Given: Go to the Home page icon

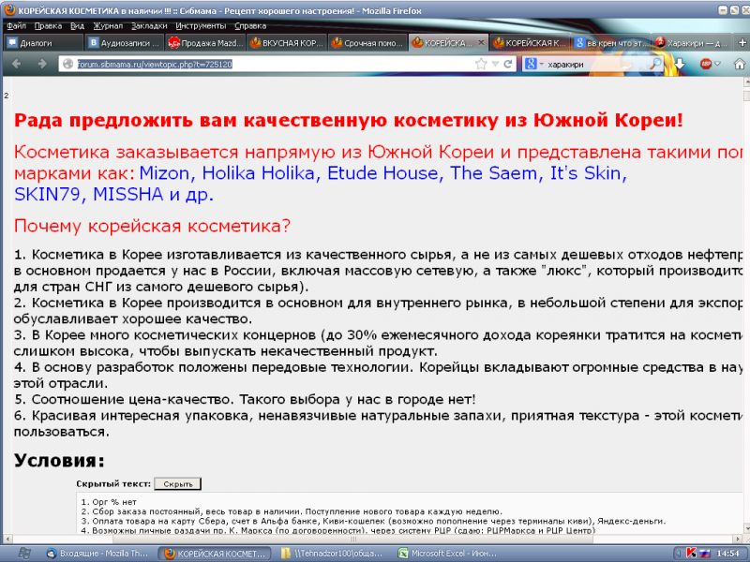Looking at the screenshot, I should [740, 64].
